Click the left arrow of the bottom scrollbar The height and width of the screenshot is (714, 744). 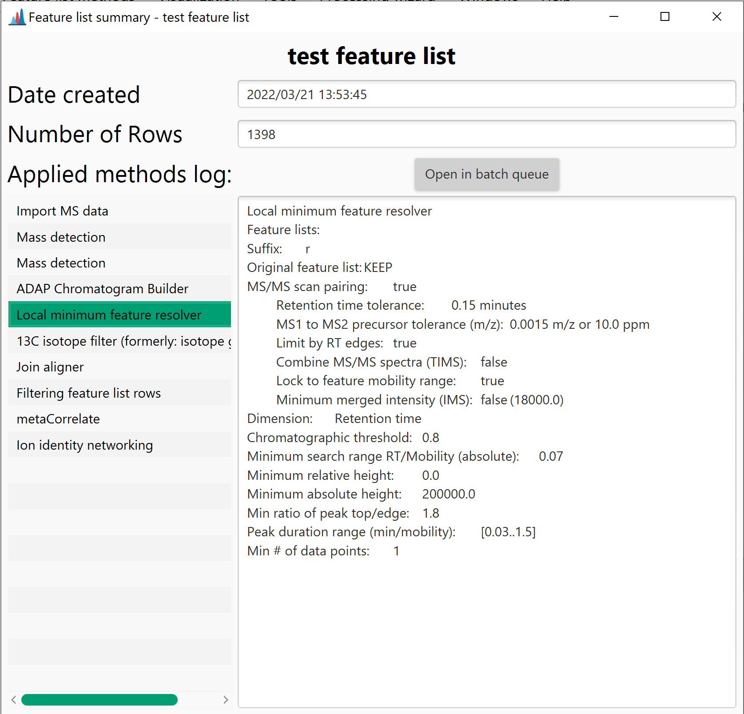click(14, 700)
